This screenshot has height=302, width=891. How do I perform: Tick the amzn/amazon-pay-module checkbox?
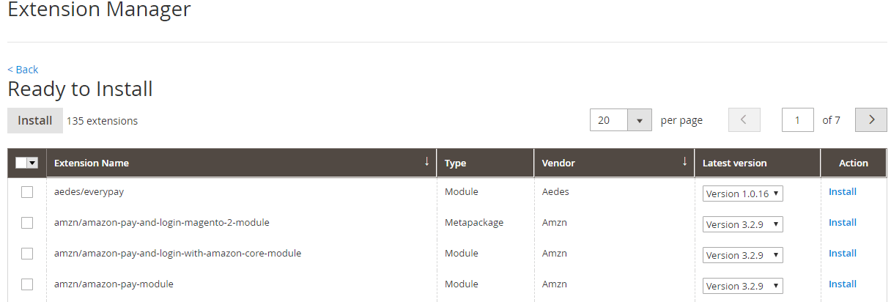pos(27,284)
